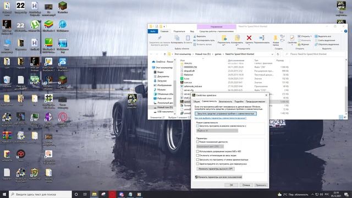
Task: Select the Speed MW shortcut on the desktop
Action: tap(132, 101)
